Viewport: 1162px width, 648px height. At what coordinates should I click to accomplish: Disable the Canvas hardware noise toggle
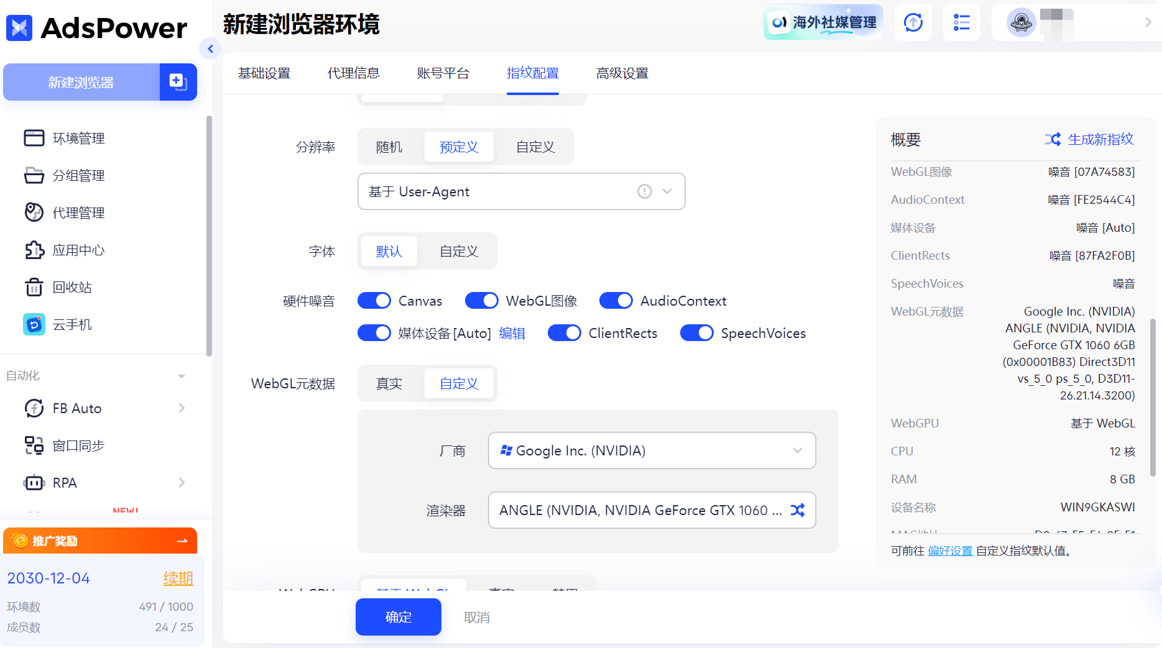[374, 300]
